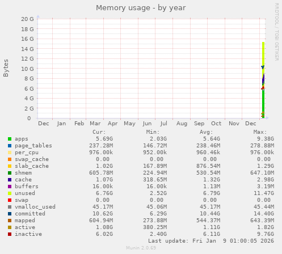Click the 'Mar' x-axis month label
The image size is (282, 254).
(95, 124)
